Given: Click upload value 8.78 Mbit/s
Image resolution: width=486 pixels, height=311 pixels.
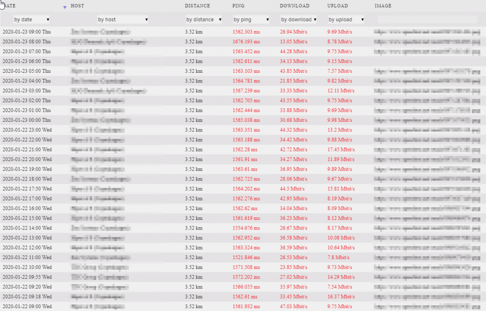Looking at the screenshot, I should tap(340, 42).
